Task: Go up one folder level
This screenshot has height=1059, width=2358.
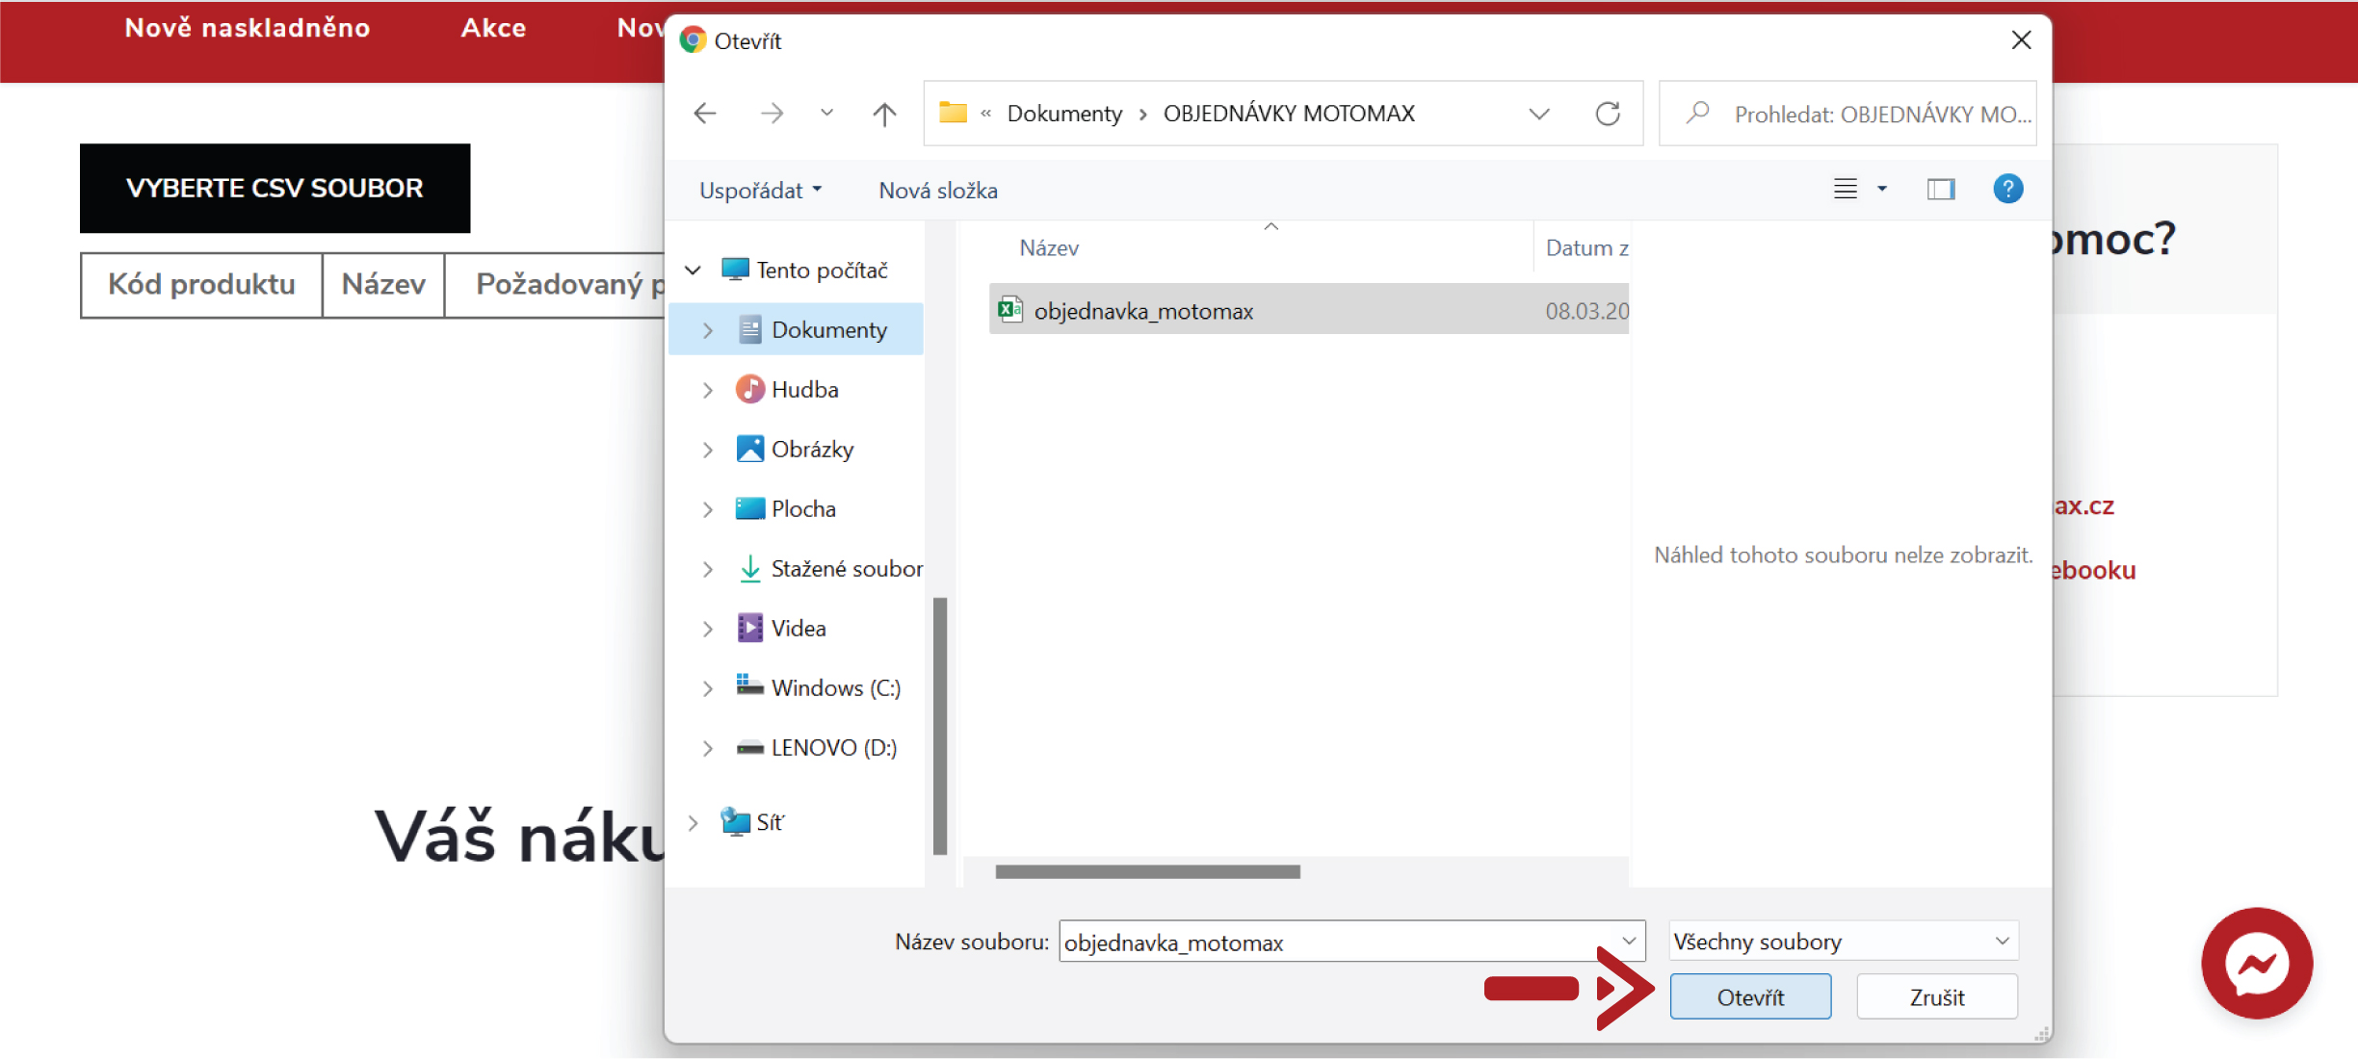Action: click(x=883, y=114)
